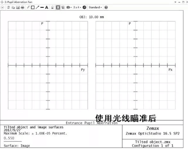The height and width of the screenshot is (150, 189).
Task: Select the arrow drawing tool
Action: [37, 7]
